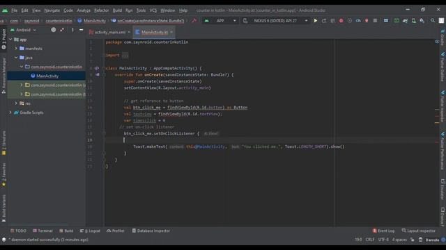The height and width of the screenshot is (250, 446).
Task: Open the VCS menu
Action: coord(153,10)
